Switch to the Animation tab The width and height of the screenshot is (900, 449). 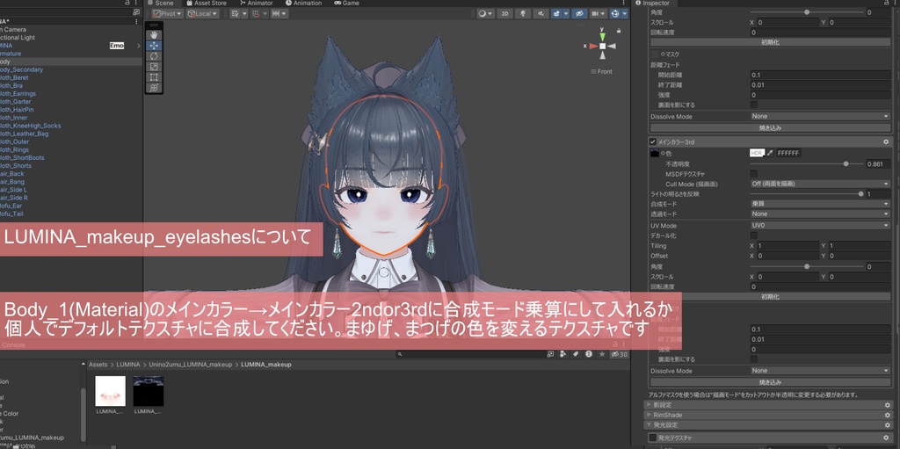click(x=303, y=3)
